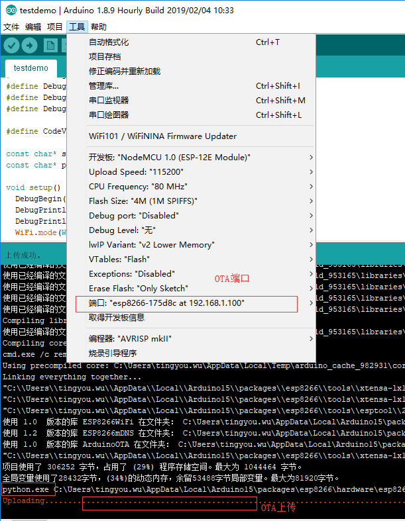The height and width of the screenshot is (521, 405).
Task: Select 取得开发板信息 menu entry
Action: pos(191,318)
